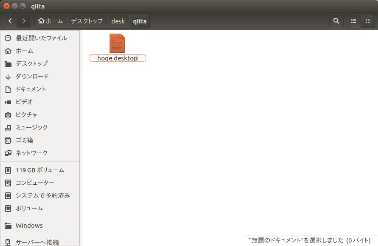This screenshot has height=246, width=378.
Task: Click the folder icon for Windows bookmark
Action: pyautogui.click(x=8, y=226)
